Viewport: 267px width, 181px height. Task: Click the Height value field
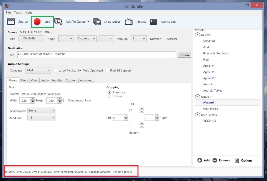(52, 101)
